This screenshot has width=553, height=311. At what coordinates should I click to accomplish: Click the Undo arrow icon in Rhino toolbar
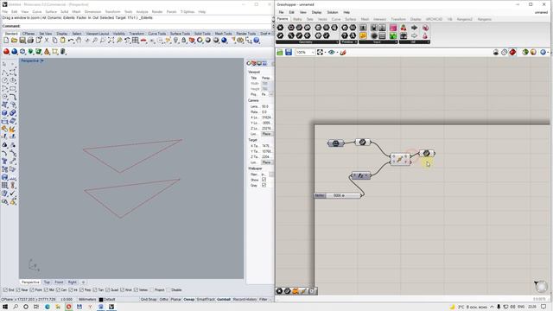(71, 41)
